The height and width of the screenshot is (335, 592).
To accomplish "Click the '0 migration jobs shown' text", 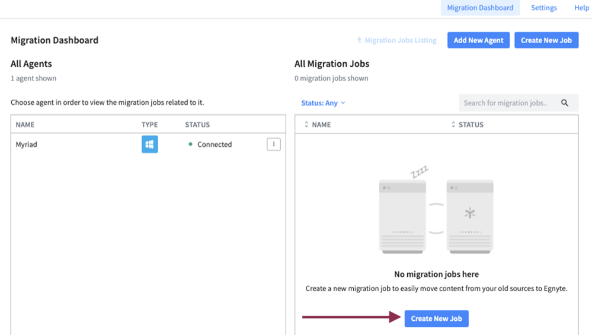I will pyautogui.click(x=331, y=79).
